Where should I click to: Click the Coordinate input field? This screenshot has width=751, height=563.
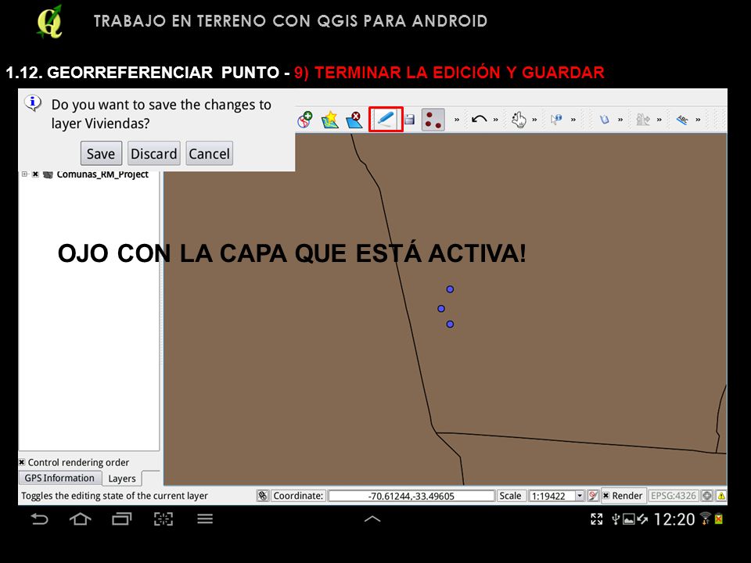(x=411, y=496)
